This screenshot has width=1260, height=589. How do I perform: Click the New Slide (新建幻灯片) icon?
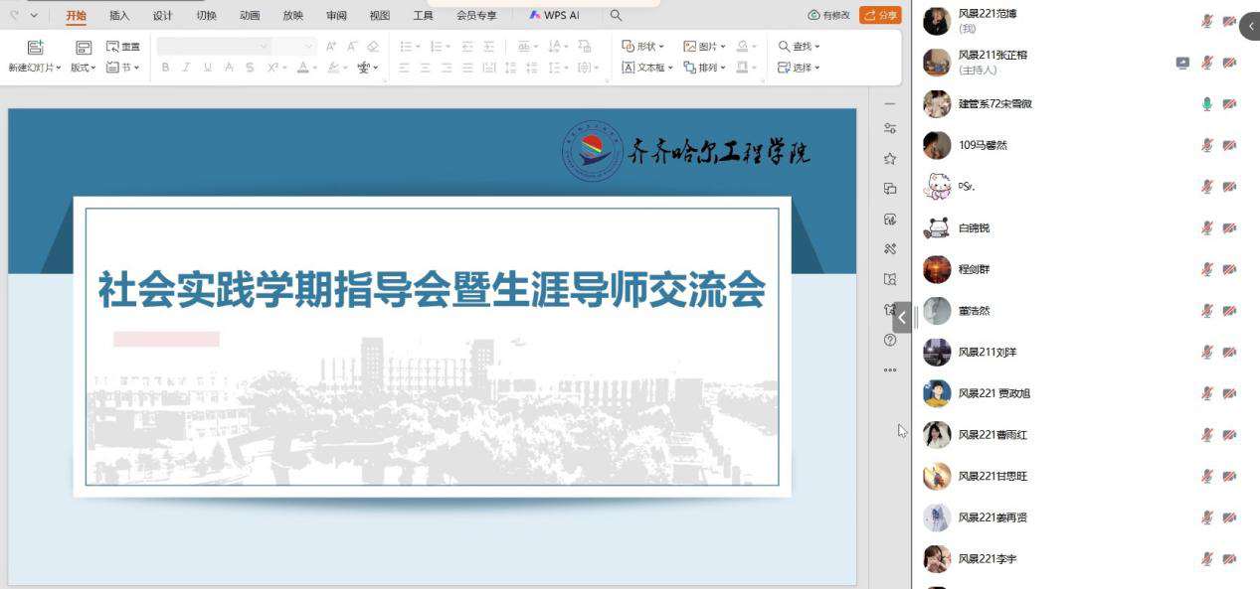pos(35,47)
